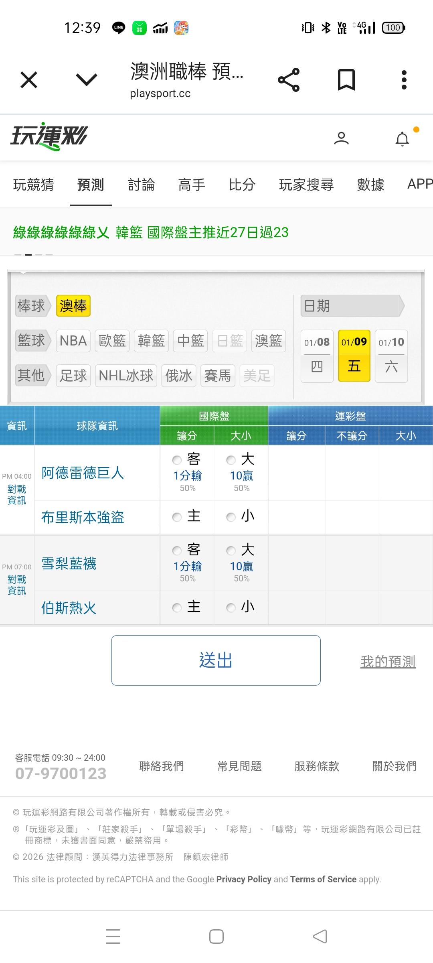
Task: Open the three-dot browser menu
Action: tap(404, 80)
